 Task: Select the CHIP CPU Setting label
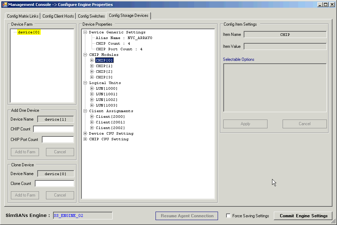click(109, 139)
